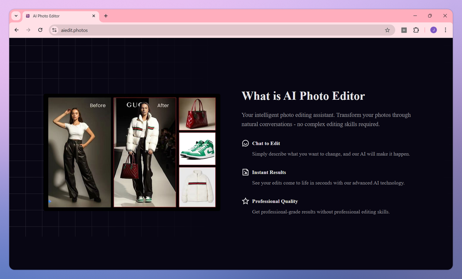Bookmark this page with the star icon
The image size is (462, 279).
(387, 30)
